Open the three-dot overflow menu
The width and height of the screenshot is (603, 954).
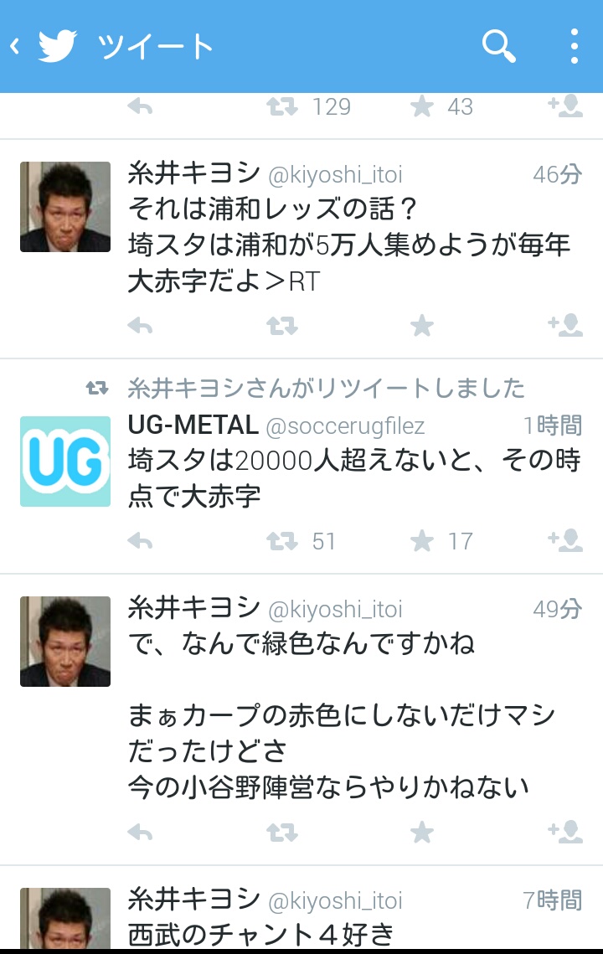coord(574,46)
